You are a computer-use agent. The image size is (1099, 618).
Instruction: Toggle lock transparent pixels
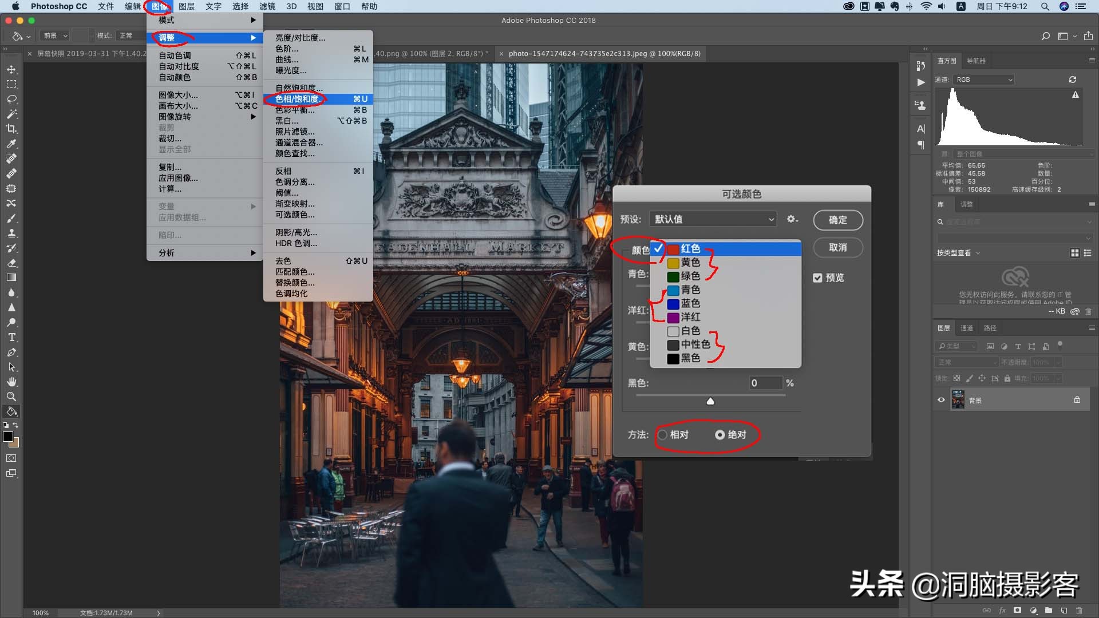tap(956, 378)
